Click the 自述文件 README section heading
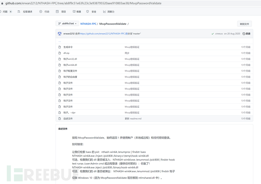Viewport: 261px width, 184px height. click(x=63, y=129)
